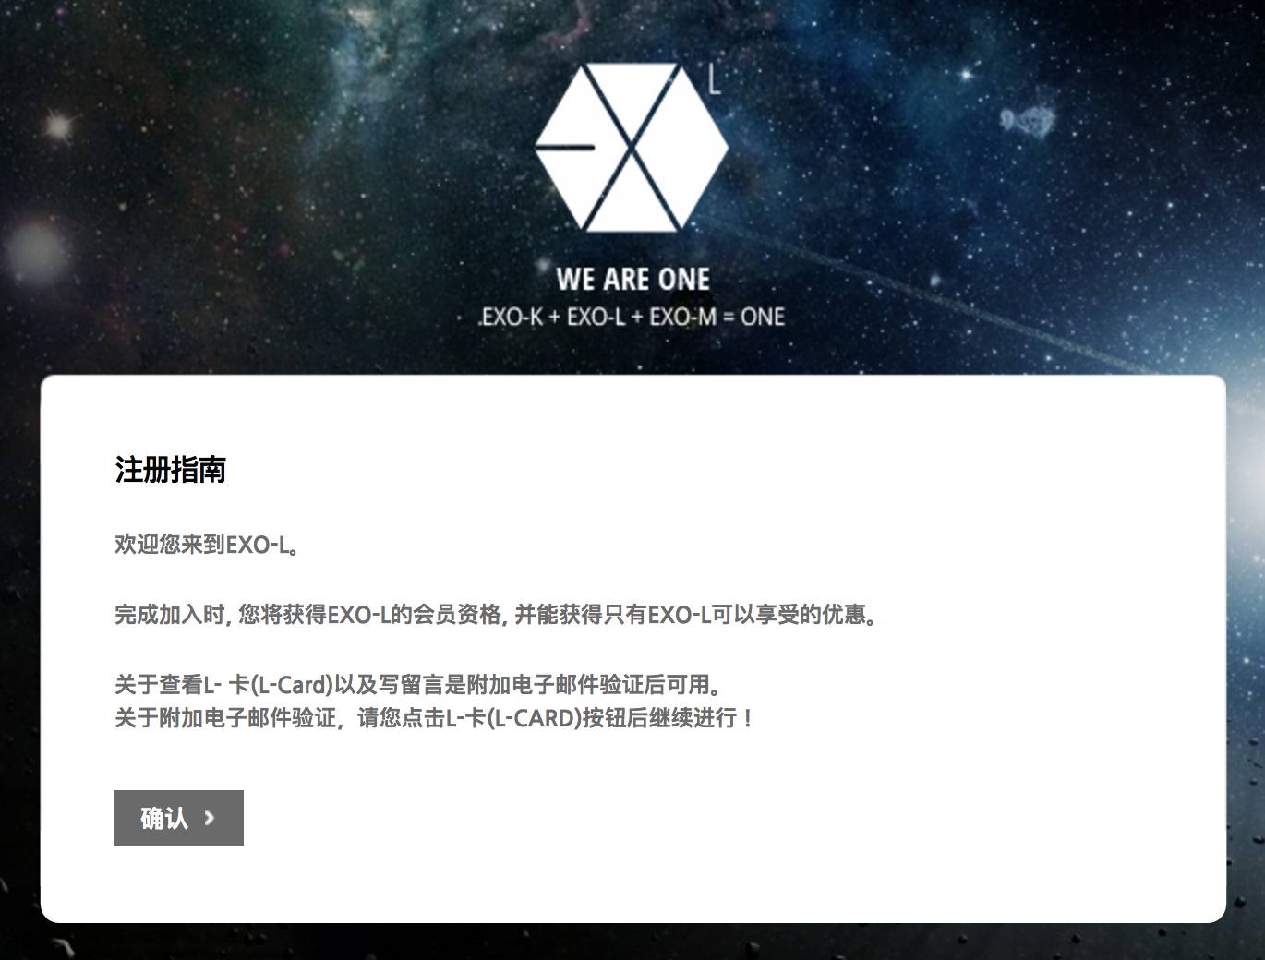Click the white EXO hexagon logo

(x=632, y=147)
